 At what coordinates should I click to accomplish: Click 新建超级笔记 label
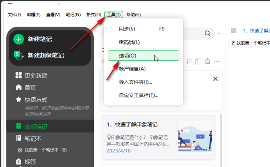[46, 56]
